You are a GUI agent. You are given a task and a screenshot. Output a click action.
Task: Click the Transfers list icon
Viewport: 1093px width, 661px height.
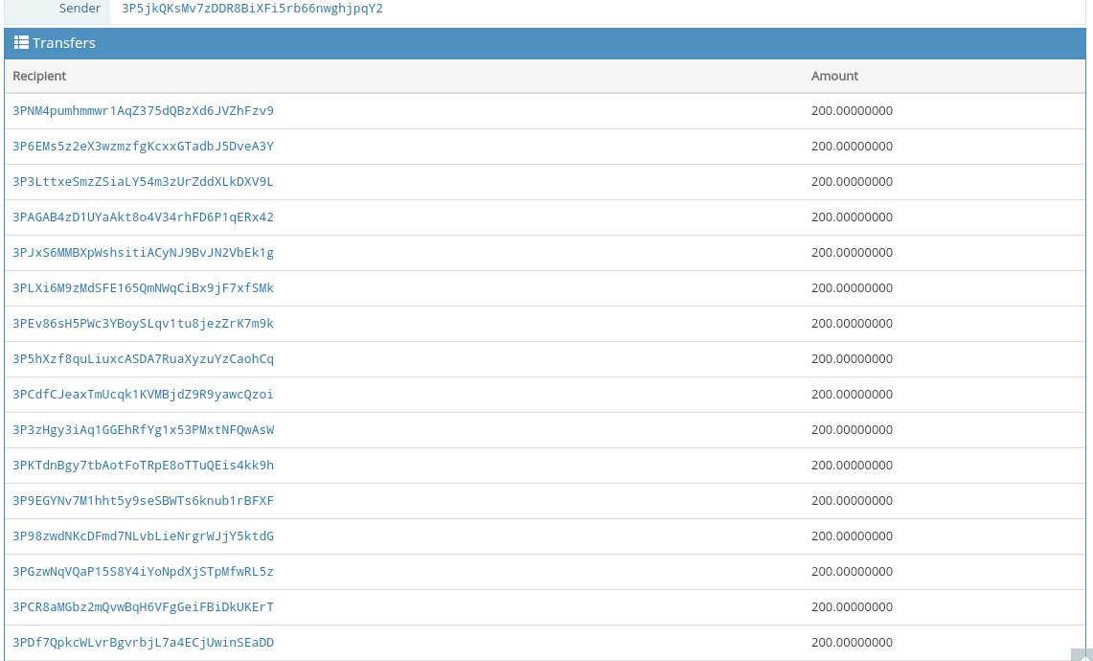[21, 42]
